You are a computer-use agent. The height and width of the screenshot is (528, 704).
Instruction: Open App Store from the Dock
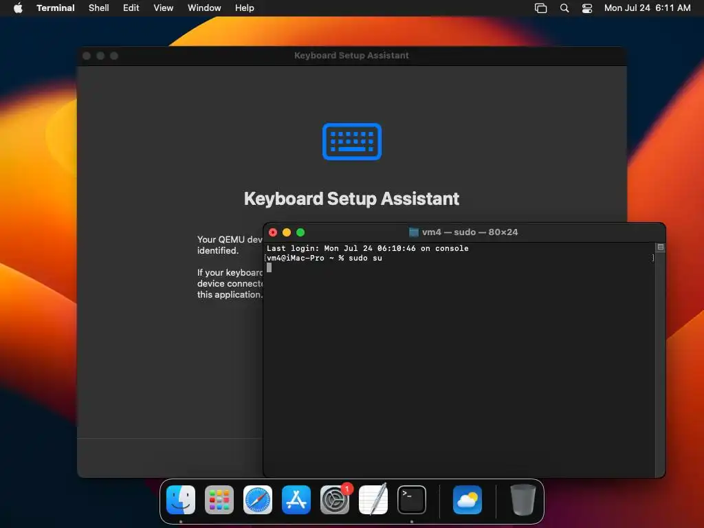click(296, 500)
